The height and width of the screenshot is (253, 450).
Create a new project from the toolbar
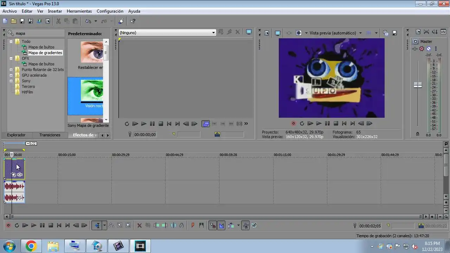(5, 21)
